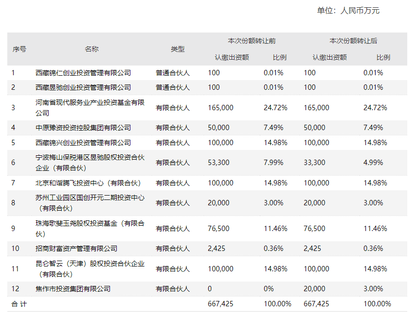Click the 0.36% before-transfer ratio in row 10

(x=273, y=249)
